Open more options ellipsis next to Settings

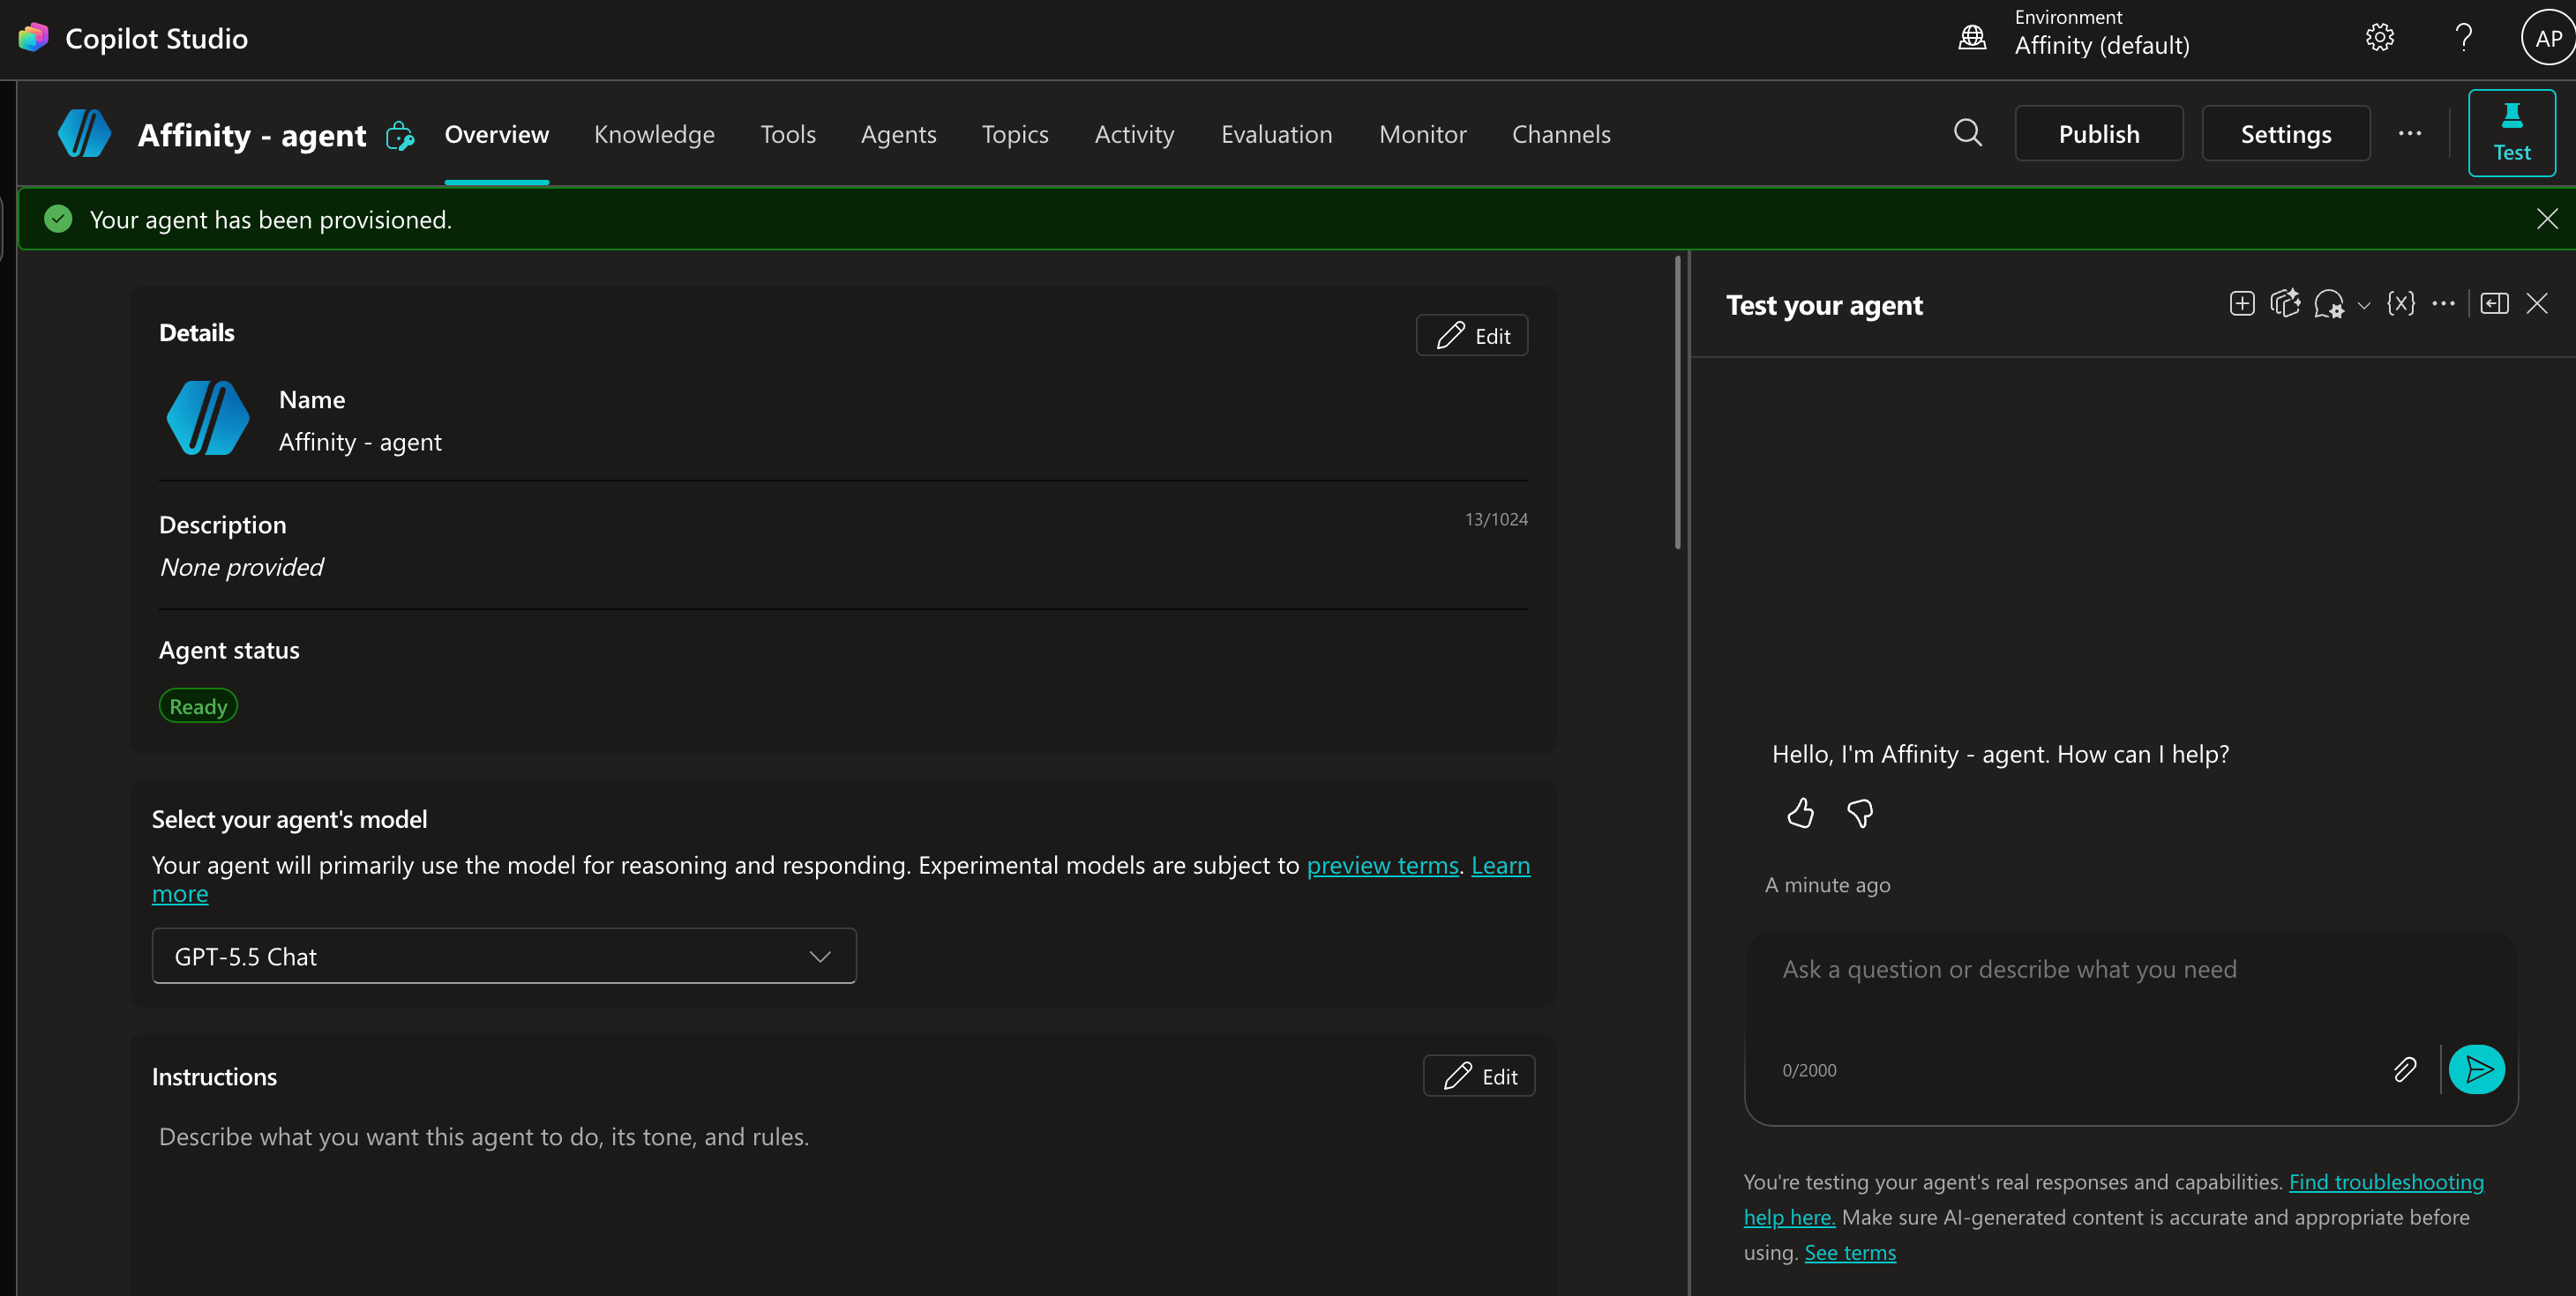pyautogui.click(x=2409, y=133)
